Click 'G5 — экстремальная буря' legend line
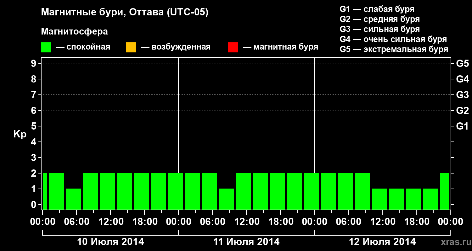472x251 pixels. coord(394,49)
